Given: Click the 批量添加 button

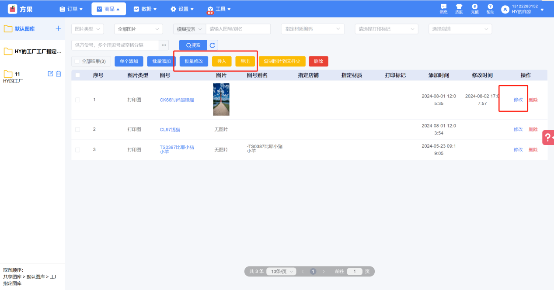Looking at the screenshot, I should (x=161, y=62).
